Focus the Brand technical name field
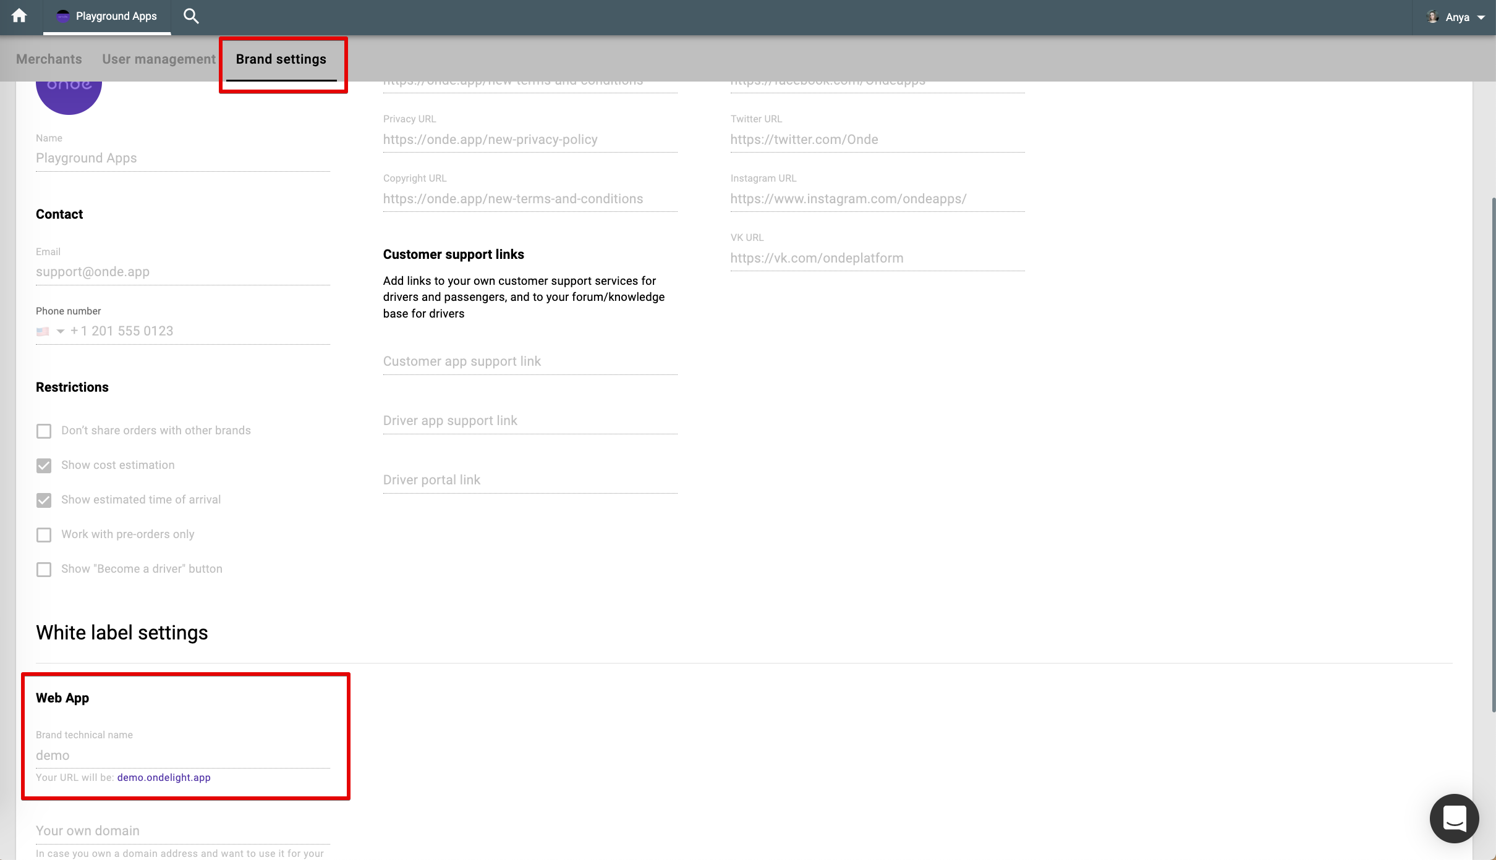The image size is (1496, 860). click(x=182, y=756)
